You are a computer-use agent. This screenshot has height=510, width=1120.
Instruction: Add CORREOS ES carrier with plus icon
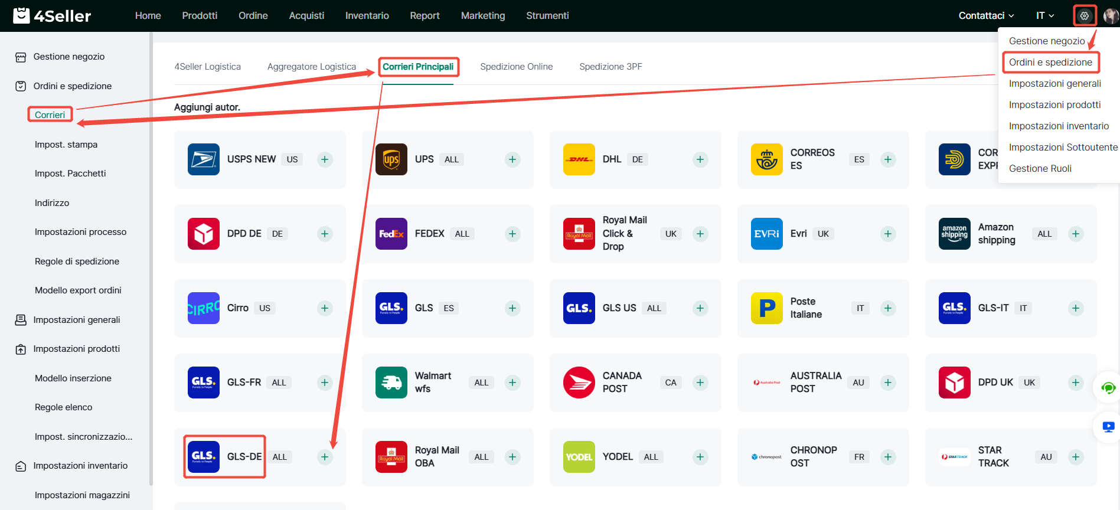pos(888,159)
